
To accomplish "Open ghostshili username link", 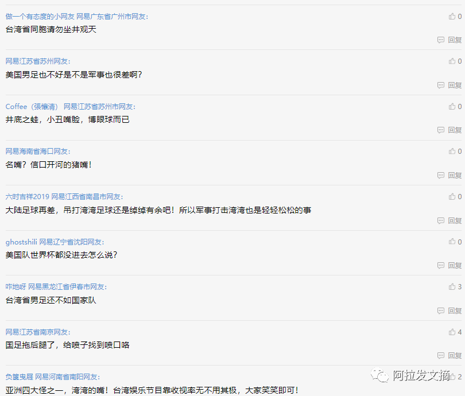I will [x=21, y=242].
